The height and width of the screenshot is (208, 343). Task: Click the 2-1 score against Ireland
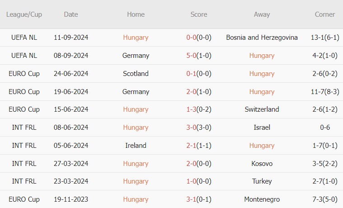tap(191, 146)
